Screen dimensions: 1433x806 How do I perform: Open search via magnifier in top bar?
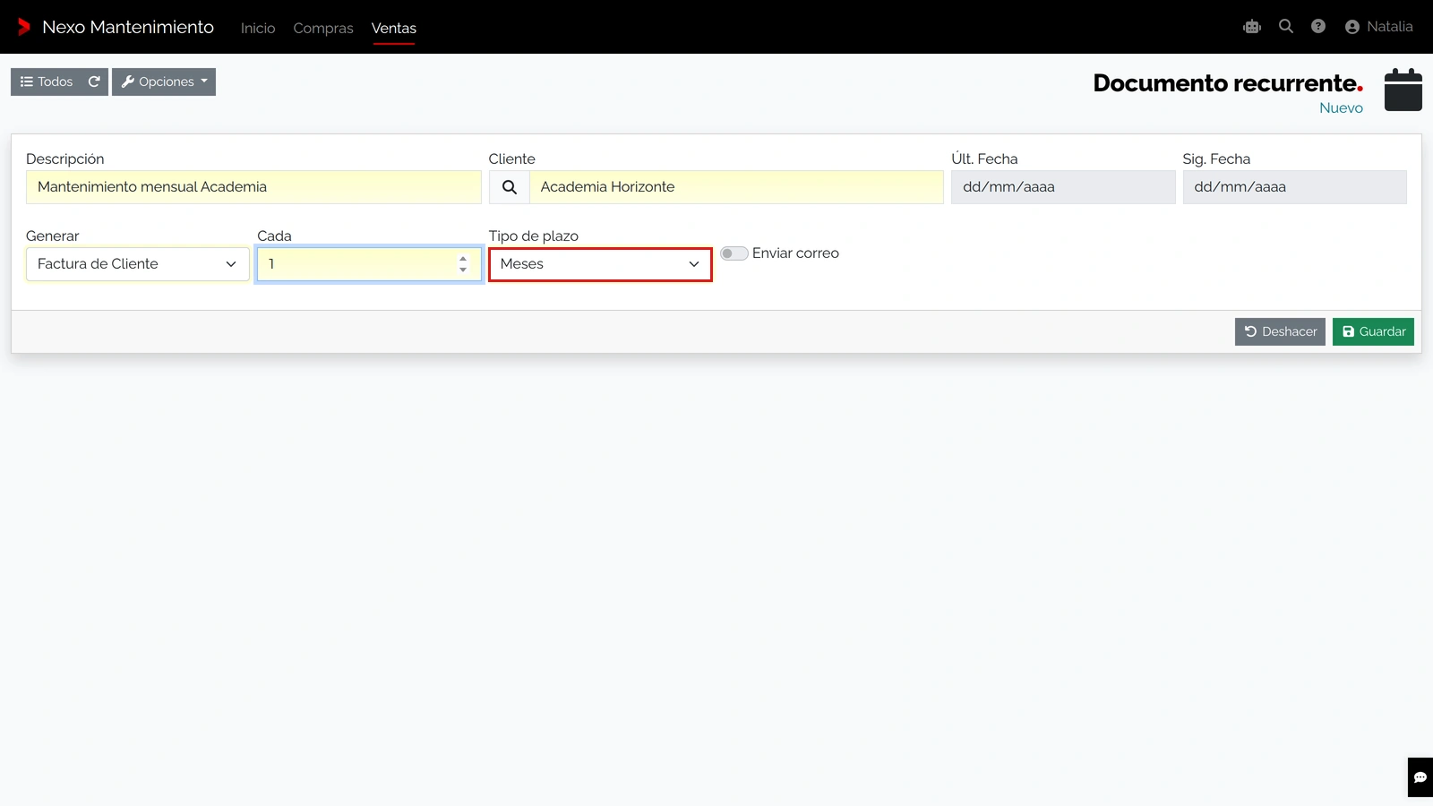(1286, 27)
